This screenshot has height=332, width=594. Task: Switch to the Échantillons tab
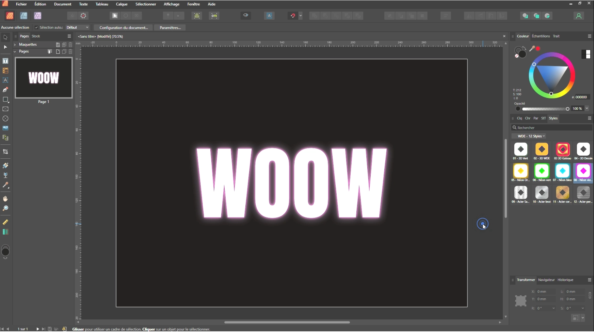[541, 36]
